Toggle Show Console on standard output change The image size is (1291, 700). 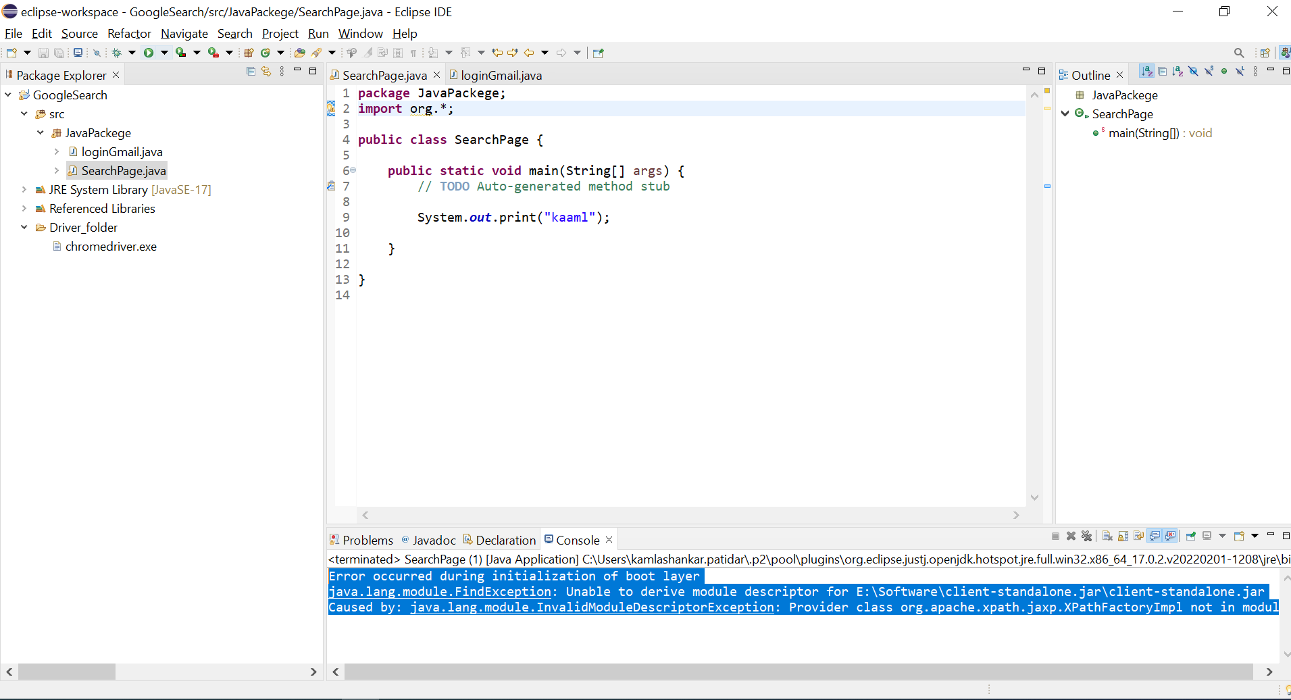click(x=1155, y=536)
